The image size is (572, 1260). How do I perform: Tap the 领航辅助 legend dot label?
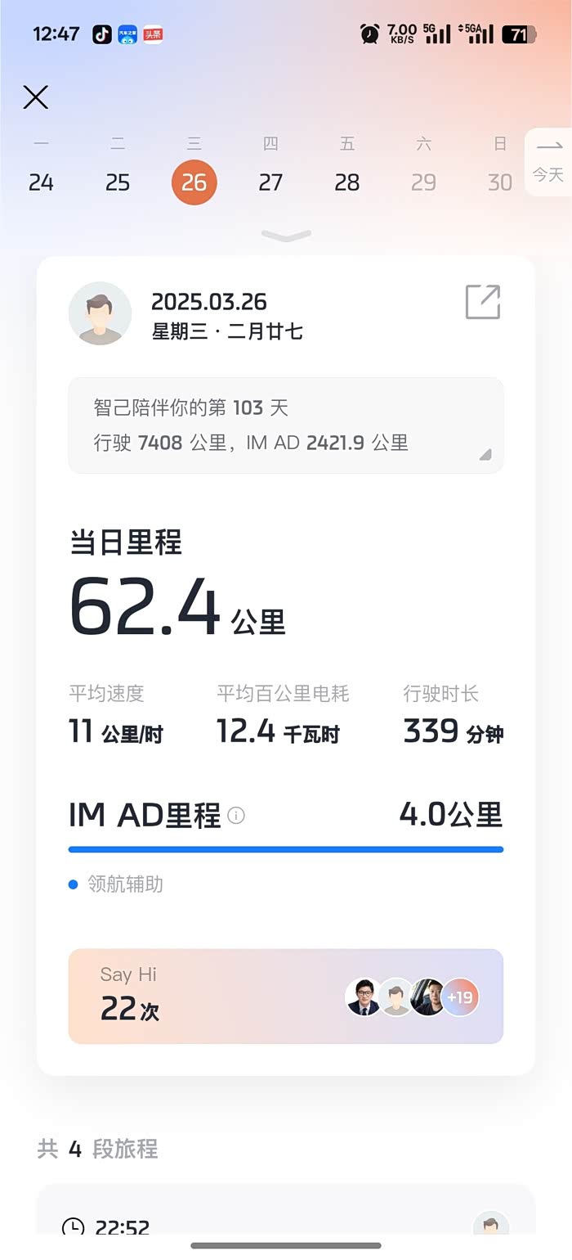116,884
